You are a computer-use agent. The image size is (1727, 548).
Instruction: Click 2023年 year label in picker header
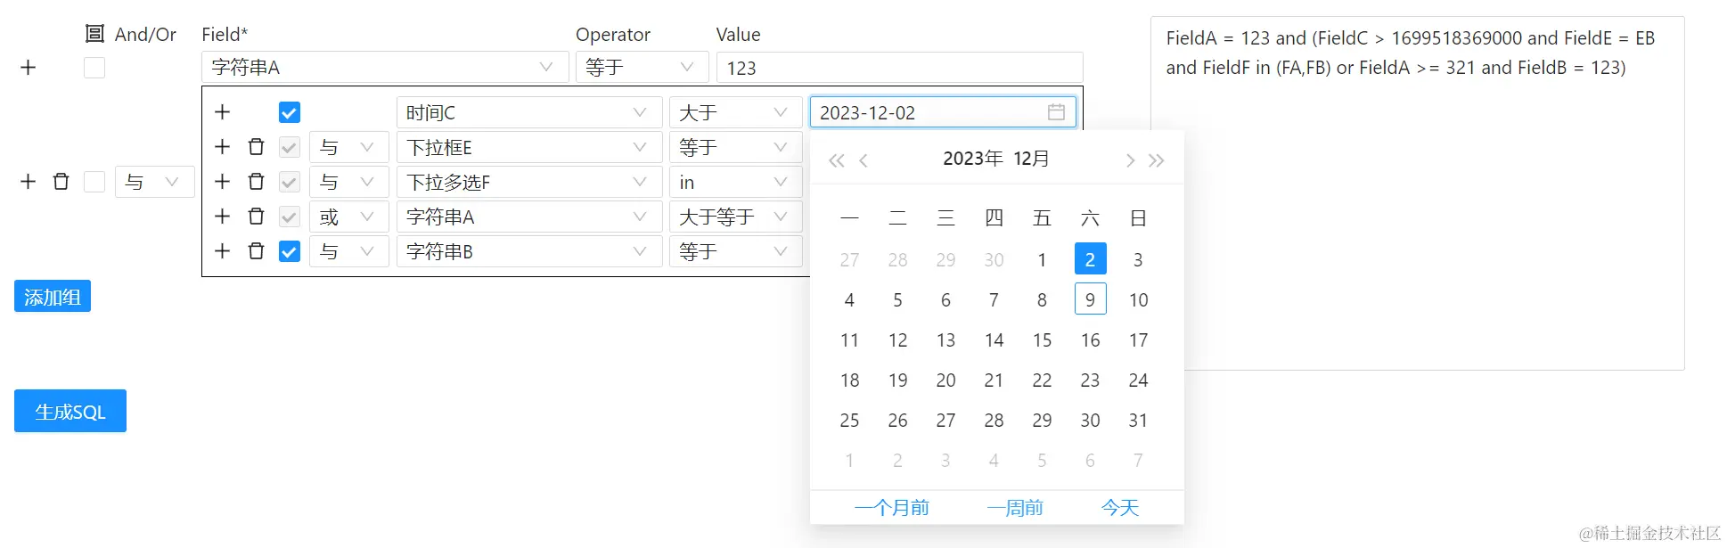(972, 159)
